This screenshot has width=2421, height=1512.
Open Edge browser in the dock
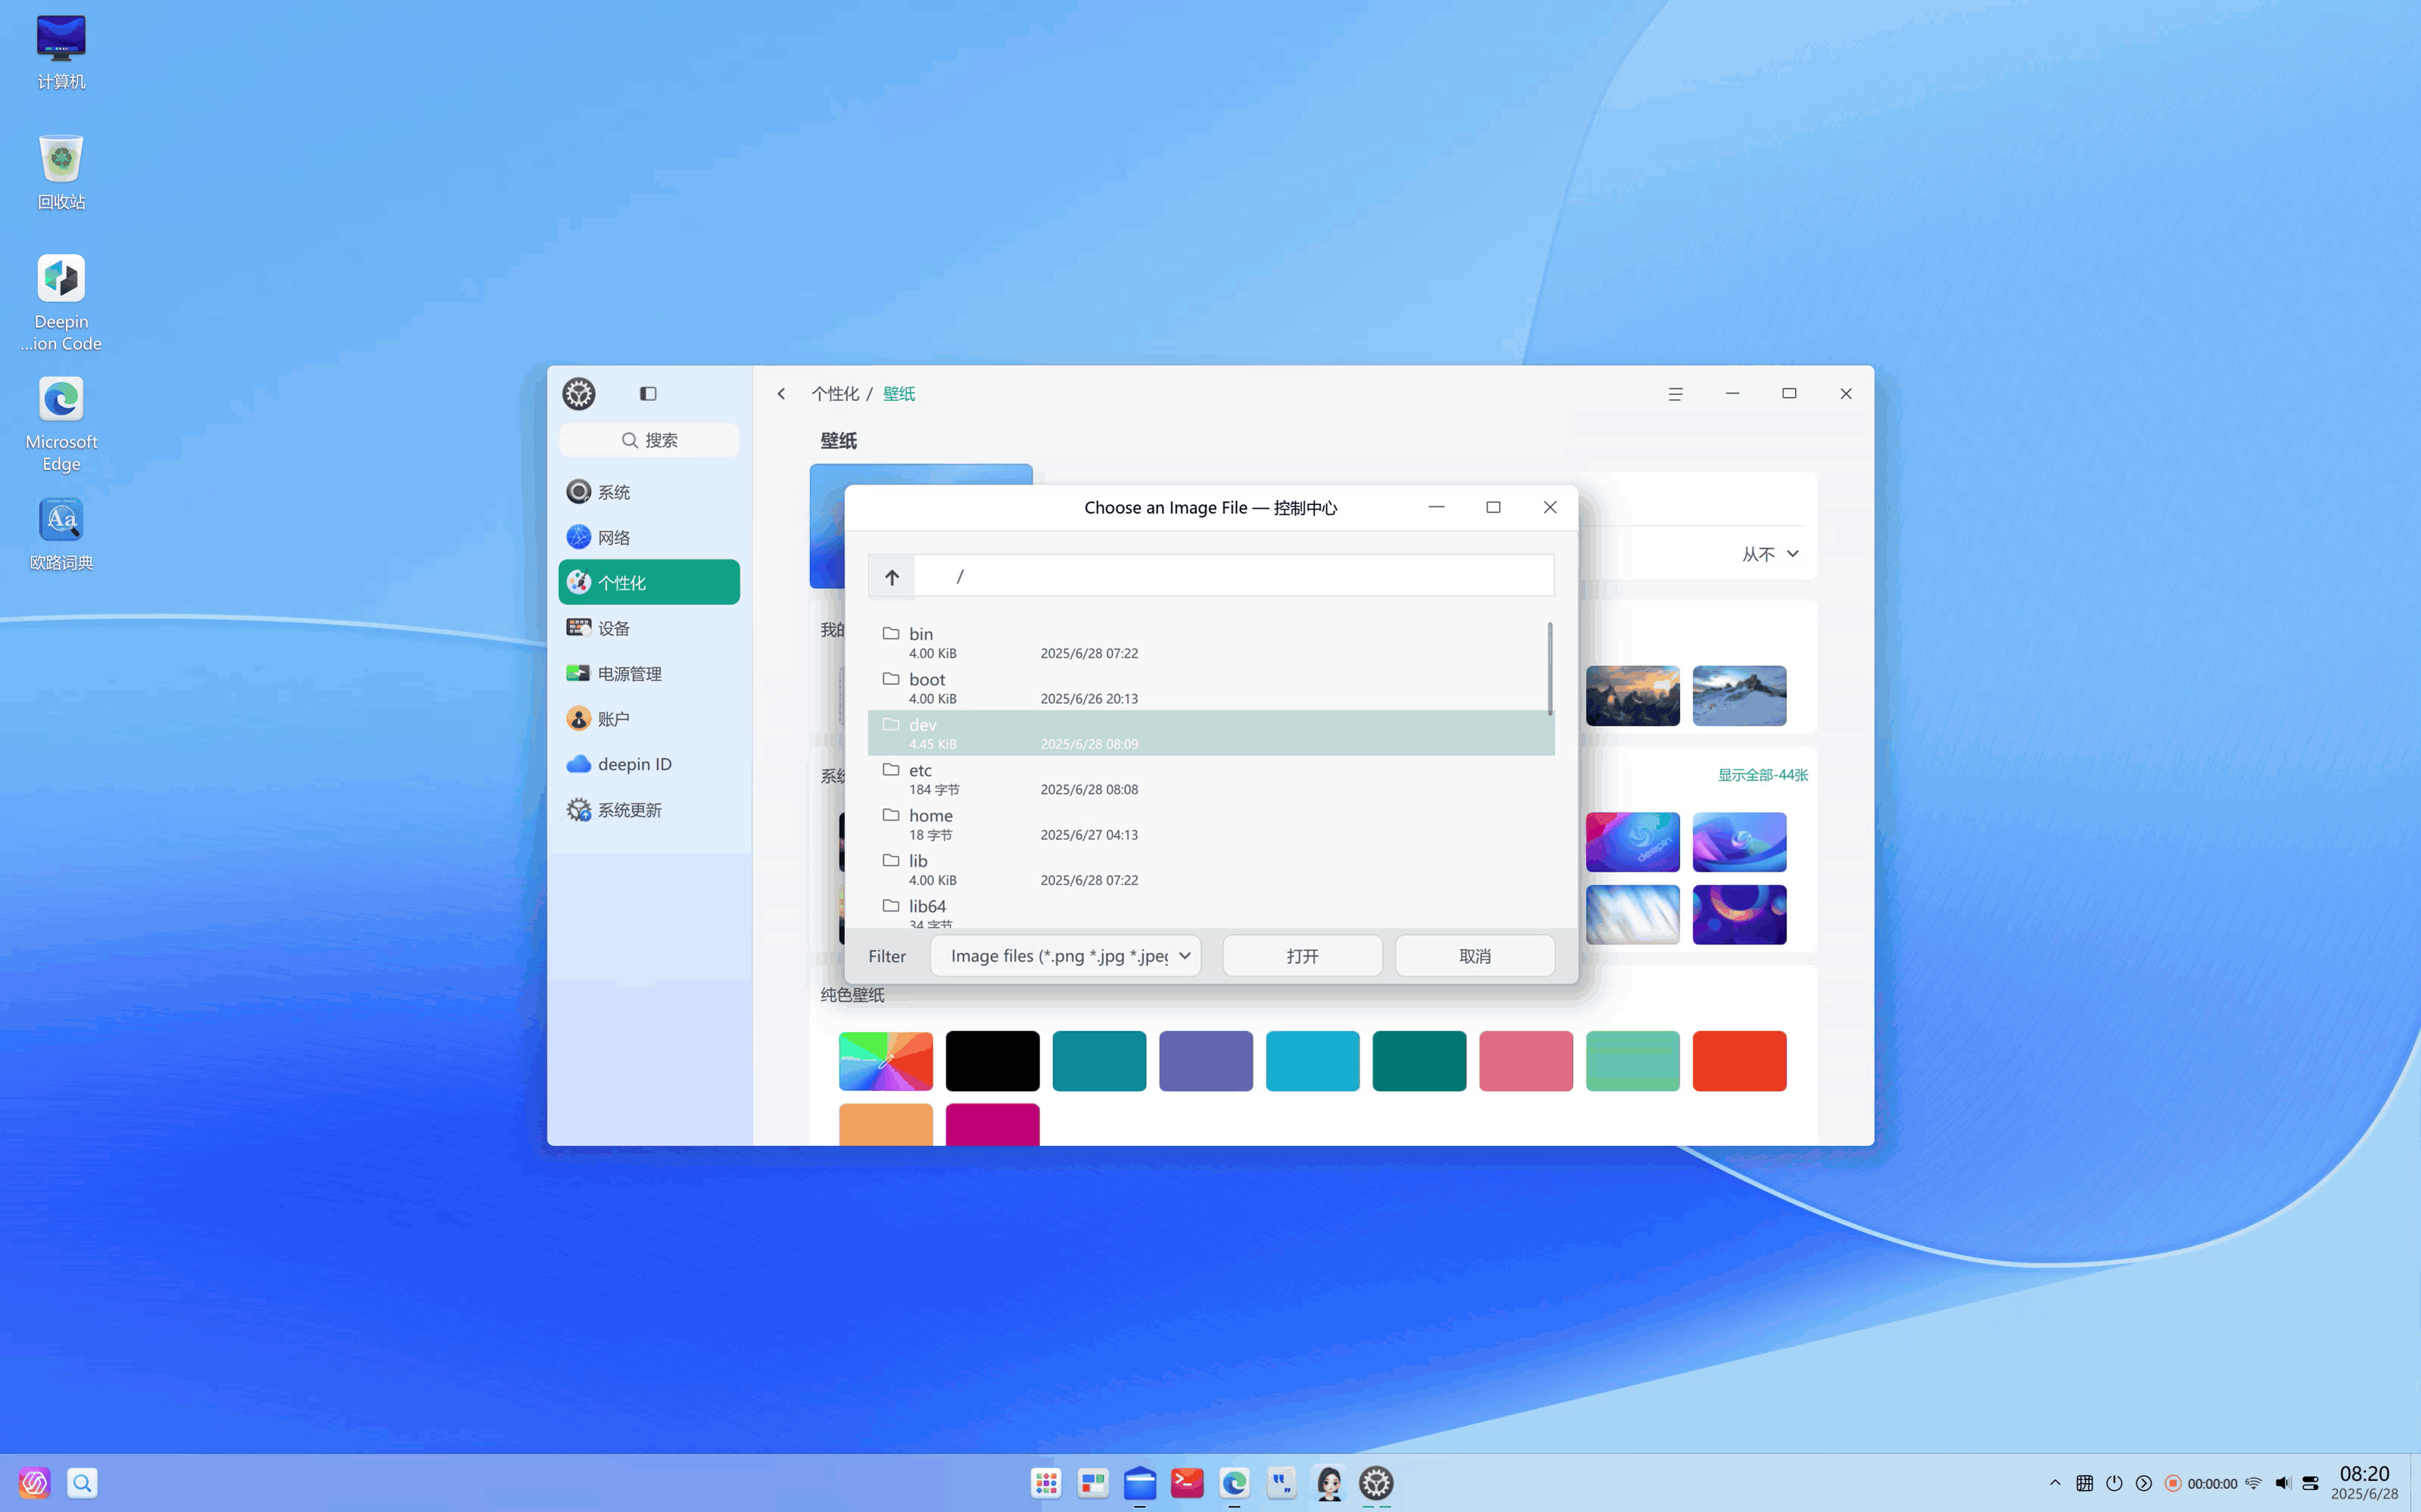(1235, 1483)
